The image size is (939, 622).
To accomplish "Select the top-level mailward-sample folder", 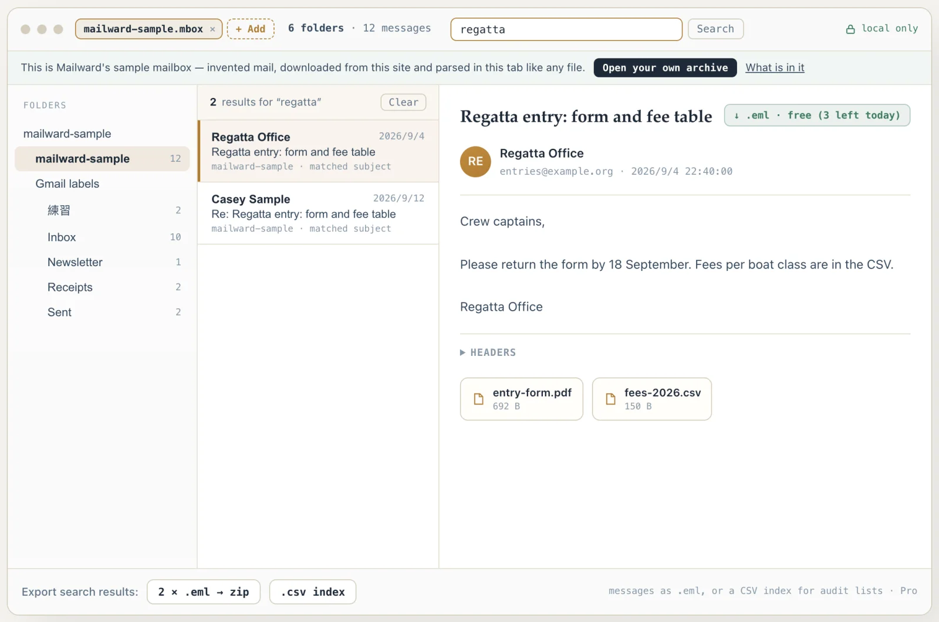I will tap(67, 134).
